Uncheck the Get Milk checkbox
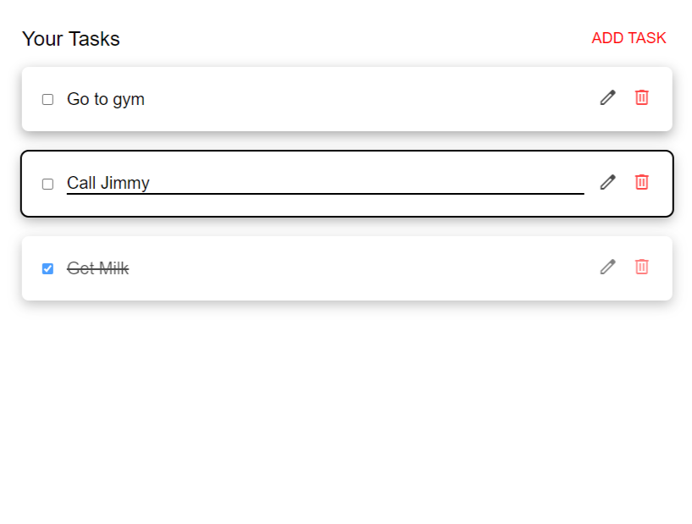Image resolution: width=692 pixels, height=524 pixels. coord(47,268)
